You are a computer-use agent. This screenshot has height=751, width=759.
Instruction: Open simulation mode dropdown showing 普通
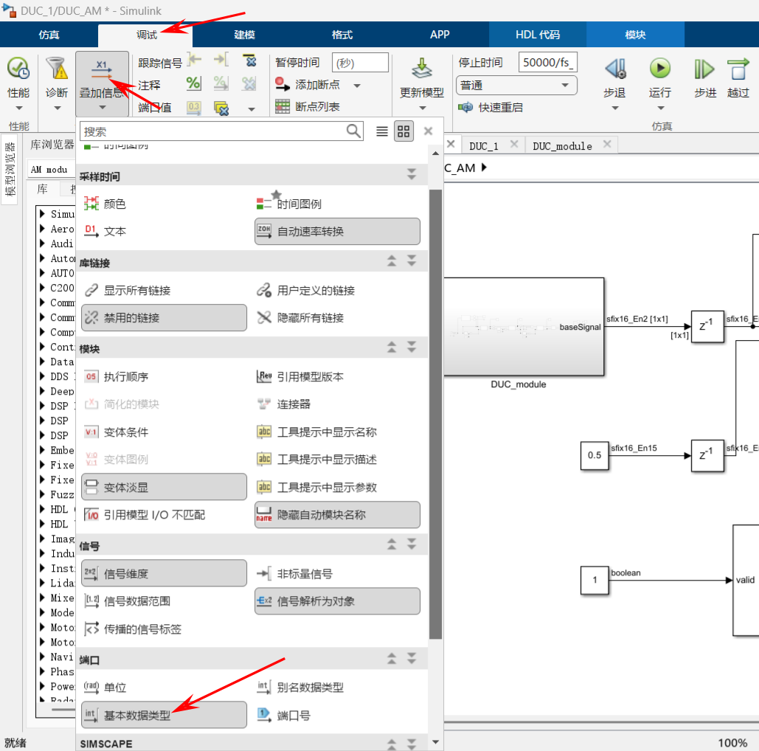pyautogui.click(x=516, y=85)
